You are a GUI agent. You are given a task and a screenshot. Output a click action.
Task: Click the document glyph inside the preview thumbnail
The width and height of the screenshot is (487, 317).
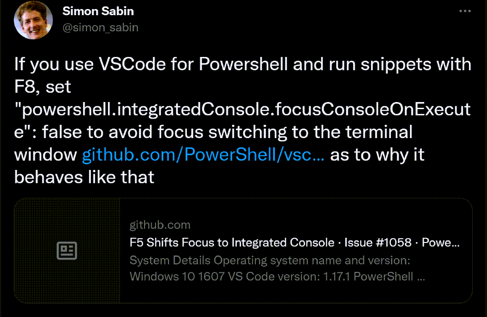tap(67, 250)
